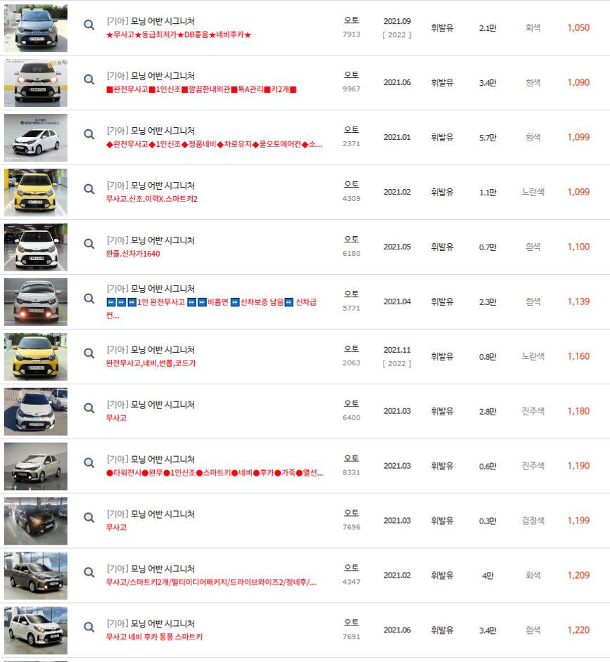Screen dimensions: 610x662
Task: Open magnifier preview for plate 6400 car
Action: pos(89,408)
